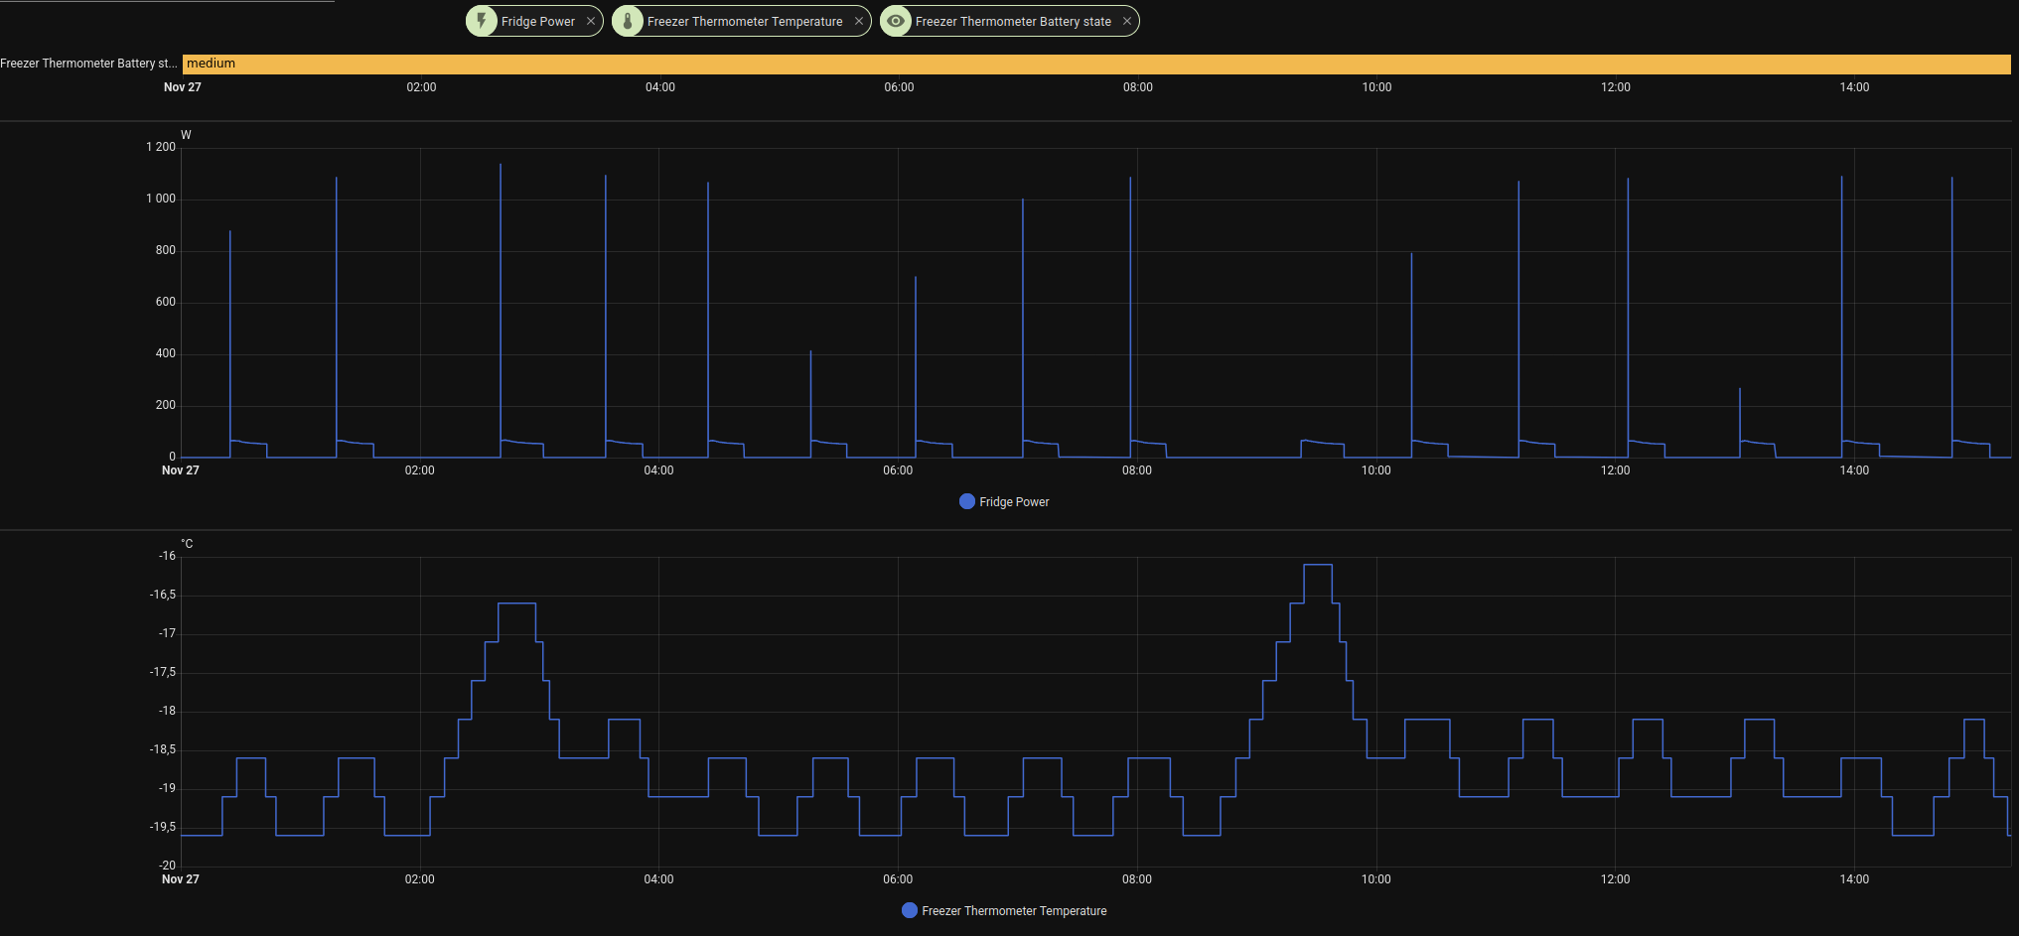Select the Fridge Power chip label
This screenshot has height=936, width=2019.
[537, 21]
